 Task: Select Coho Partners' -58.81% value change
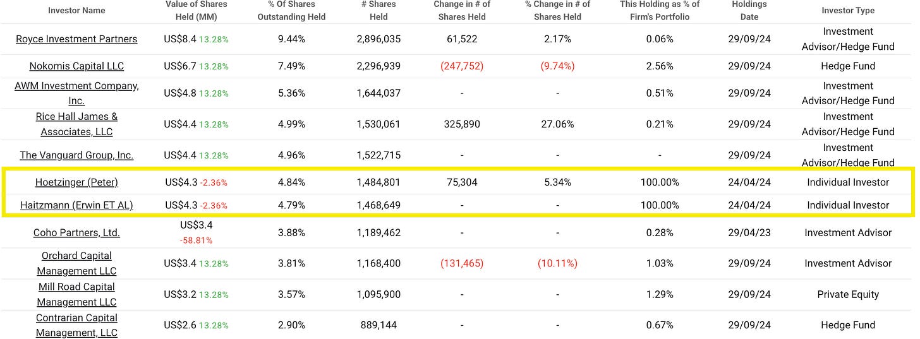pyautogui.click(x=197, y=241)
